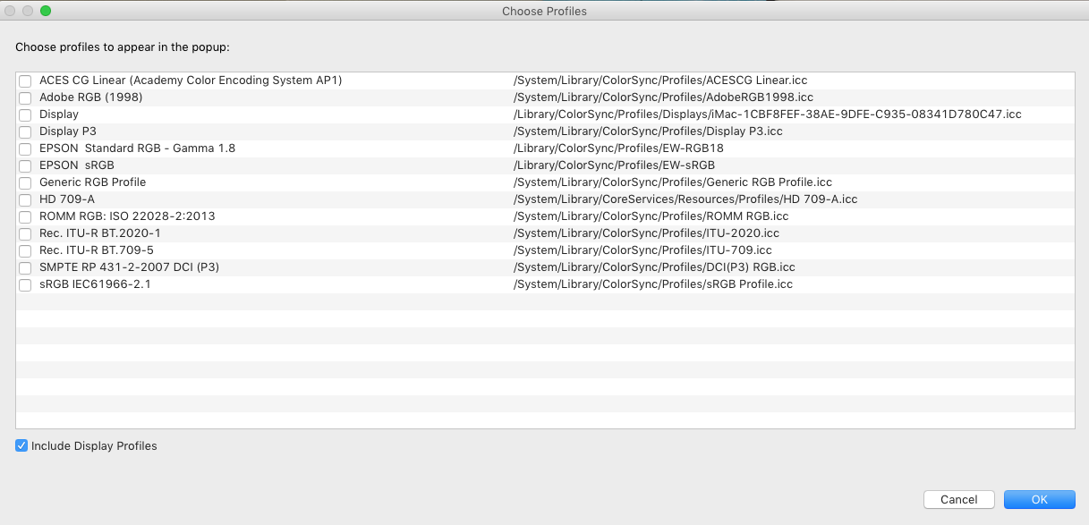
Task: Click the green zoom window button
Action: coord(46,11)
